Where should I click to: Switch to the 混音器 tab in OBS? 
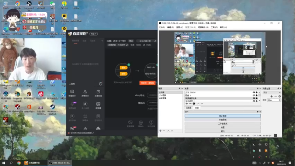coord(189,108)
